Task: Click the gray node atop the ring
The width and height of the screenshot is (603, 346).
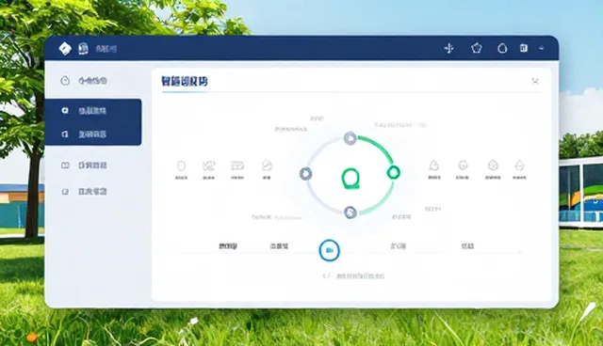Action: pos(350,138)
